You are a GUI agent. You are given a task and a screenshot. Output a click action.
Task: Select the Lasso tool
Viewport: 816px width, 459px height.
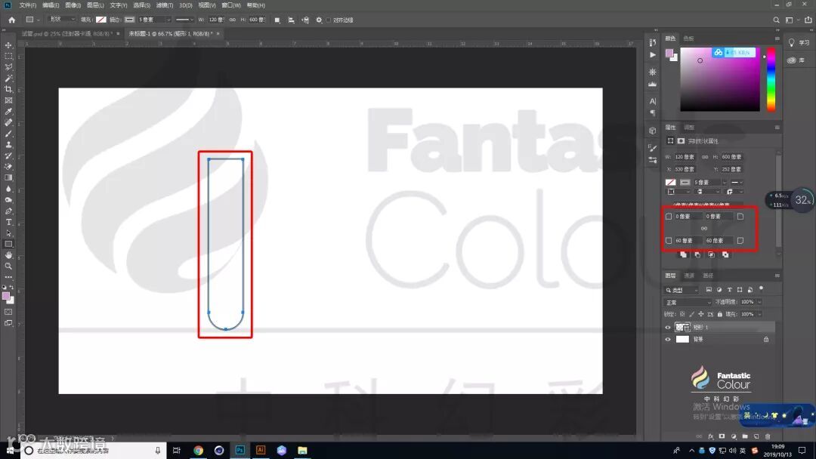8,67
